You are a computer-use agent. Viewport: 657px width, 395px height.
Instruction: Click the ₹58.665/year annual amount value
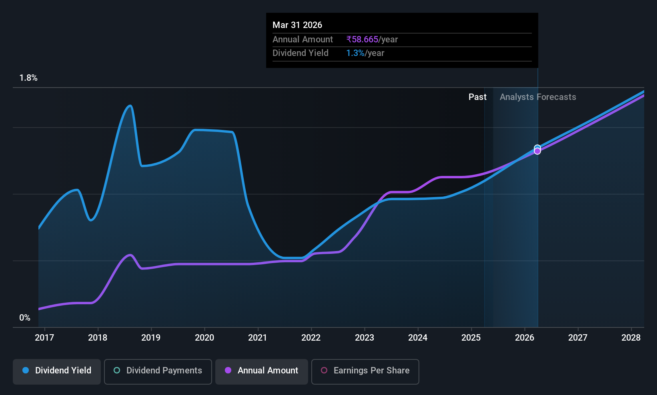[372, 40]
